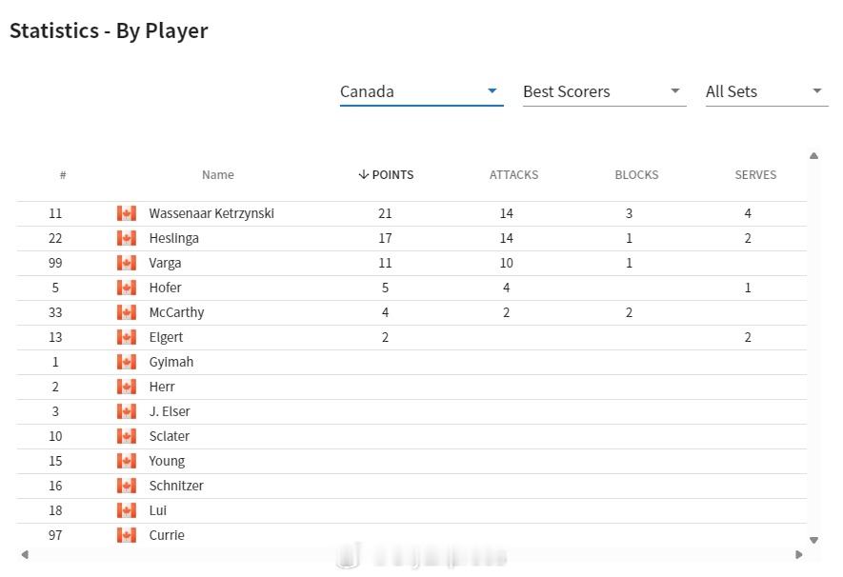Screen dimensions: 843x577
Task: Click the scroll down arrow
Action: tap(814, 540)
